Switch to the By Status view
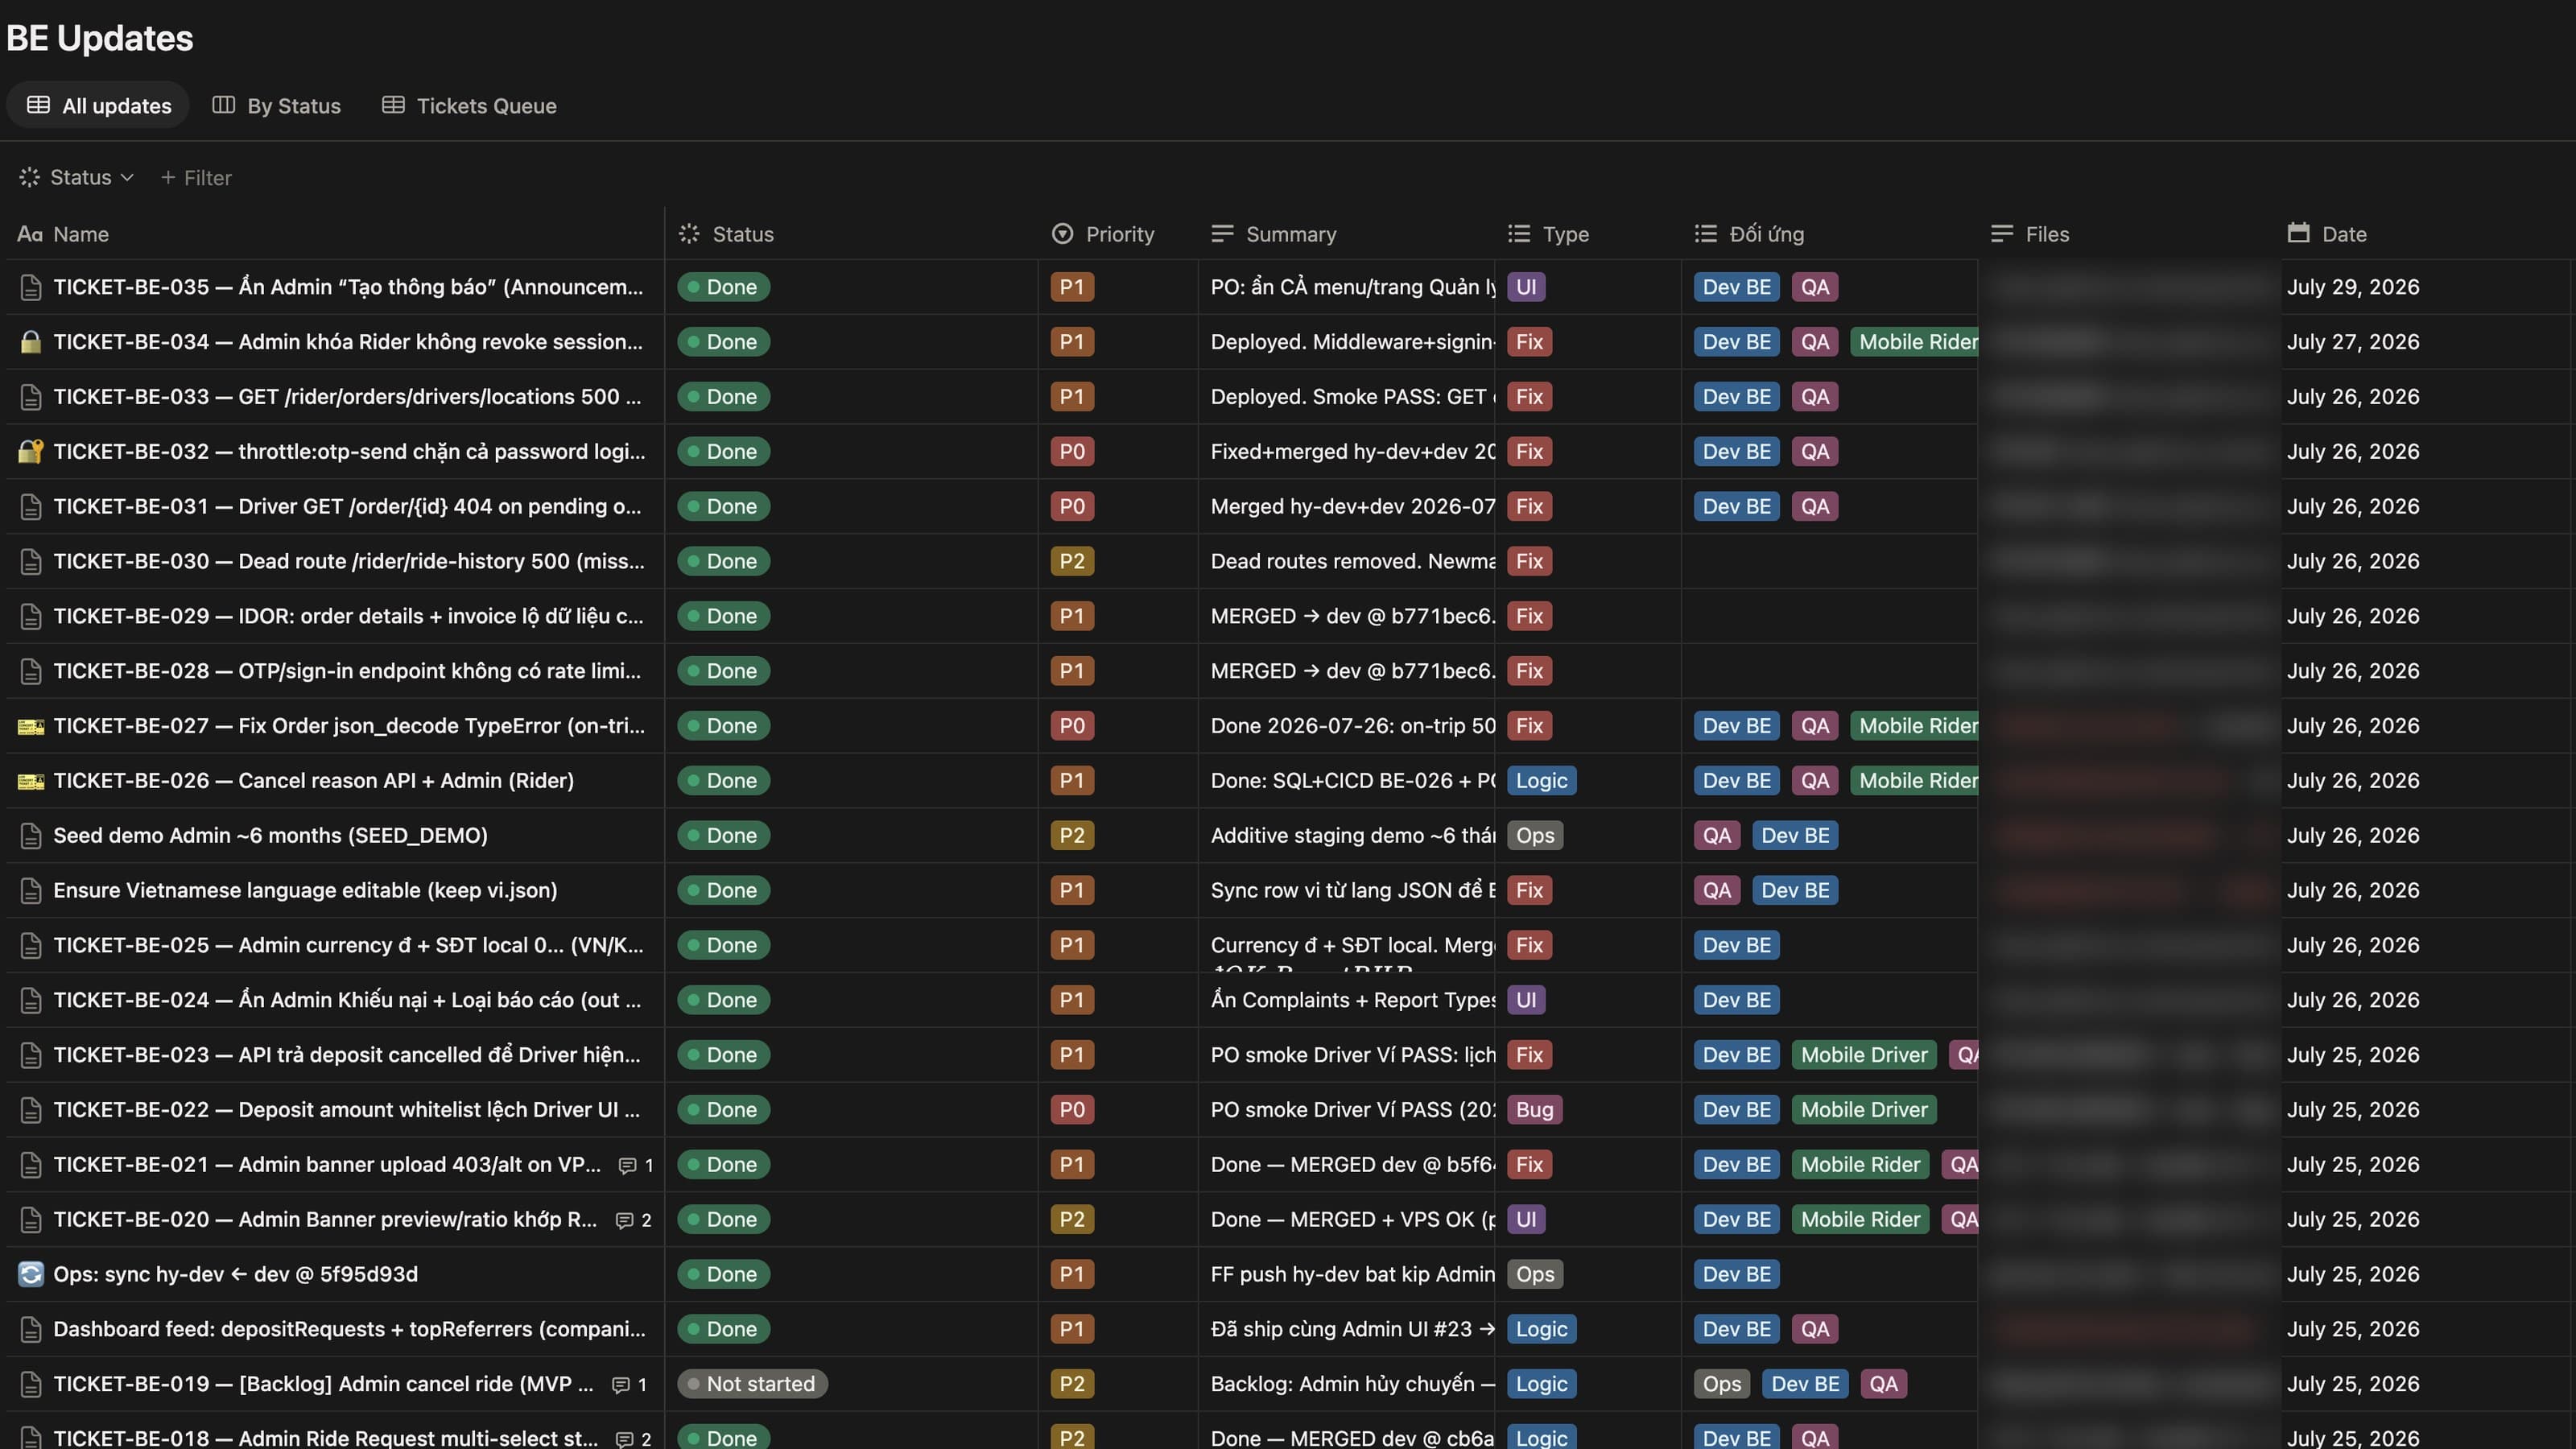 point(276,105)
